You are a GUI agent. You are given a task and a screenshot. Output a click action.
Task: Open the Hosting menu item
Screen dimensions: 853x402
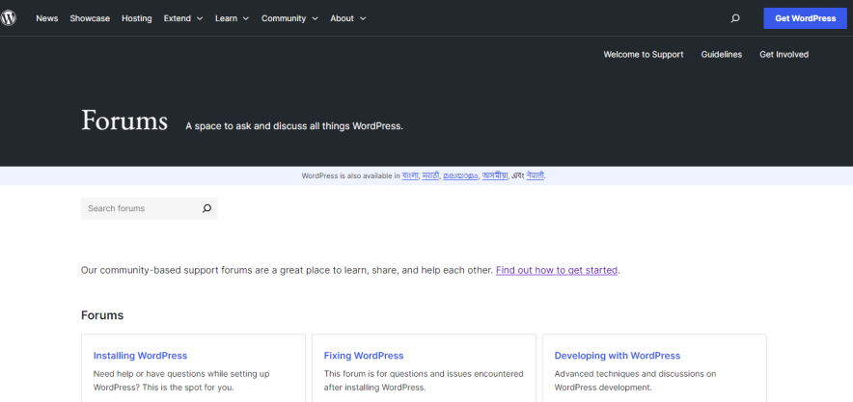(137, 18)
